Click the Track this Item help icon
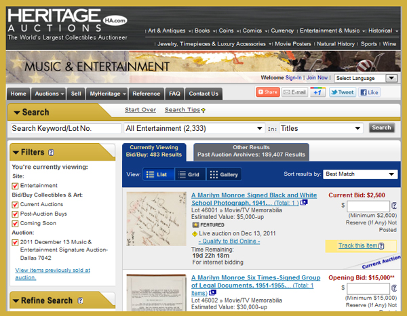Screen dimensions: 407x316 pos(381,245)
